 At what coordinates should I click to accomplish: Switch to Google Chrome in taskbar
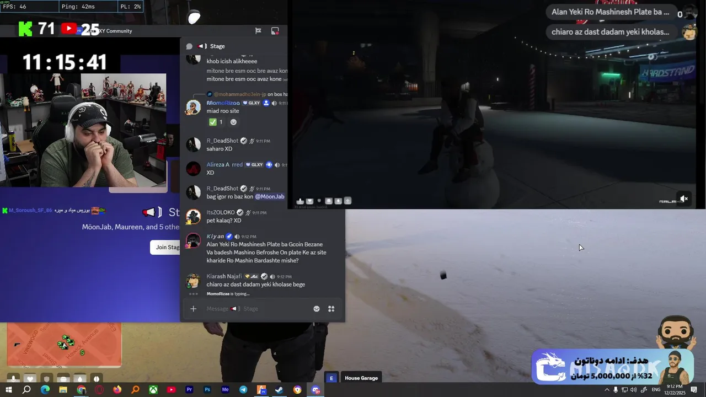81,390
